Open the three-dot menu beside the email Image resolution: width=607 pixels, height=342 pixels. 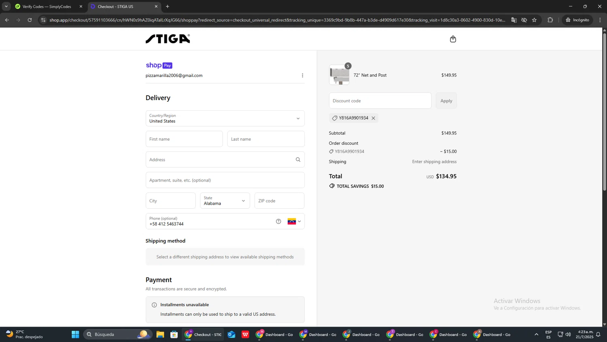pyautogui.click(x=302, y=75)
